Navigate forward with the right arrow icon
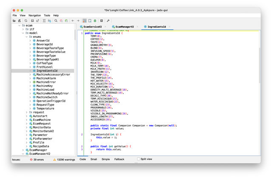 coord(78,21)
